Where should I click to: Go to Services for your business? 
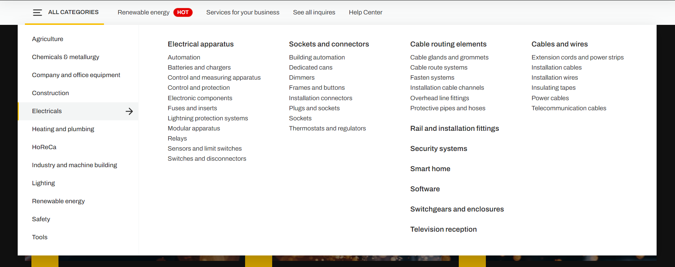coord(243,12)
